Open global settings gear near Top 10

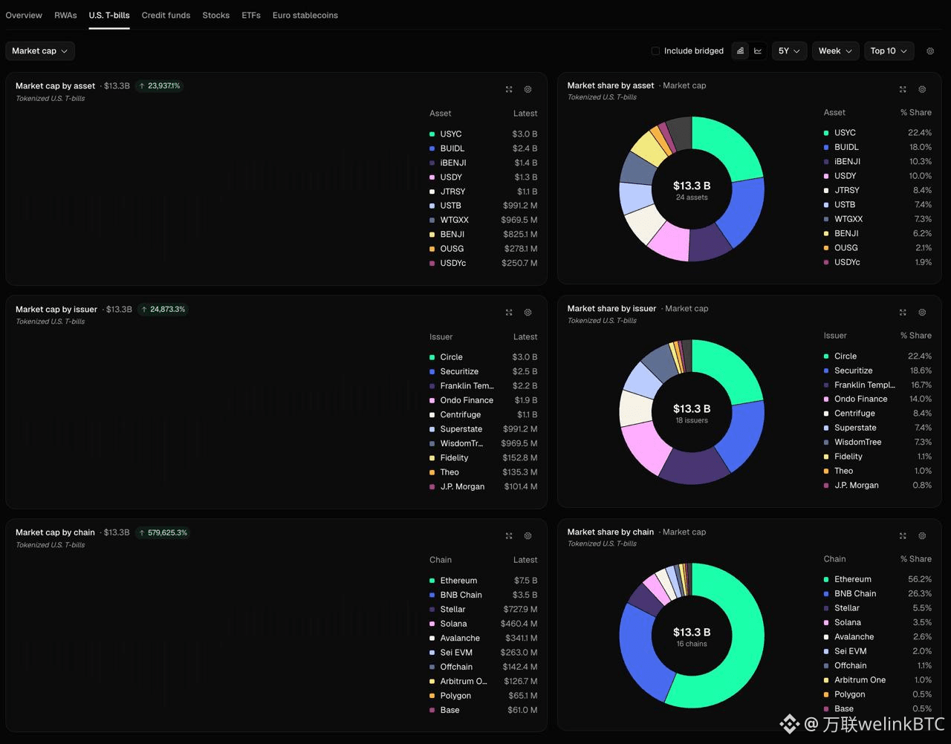point(930,51)
